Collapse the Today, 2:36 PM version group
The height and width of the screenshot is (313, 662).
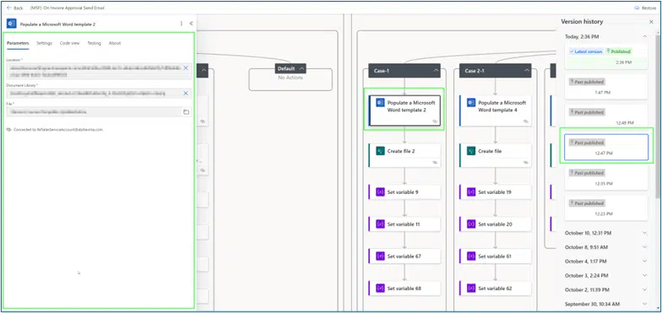point(644,37)
